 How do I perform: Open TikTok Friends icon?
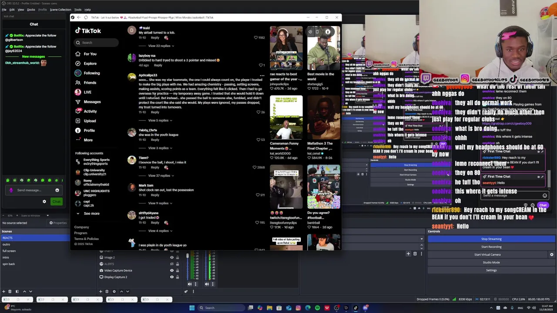coord(78,83)
